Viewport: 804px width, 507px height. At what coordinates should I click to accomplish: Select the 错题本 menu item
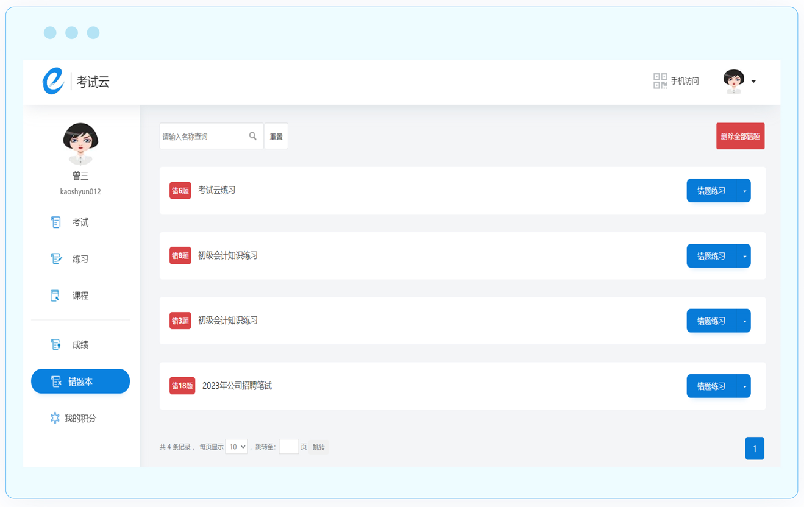pos(80,381)
